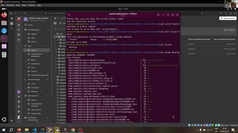Open История link
The image size is (238, 133).
click(229, 30)
